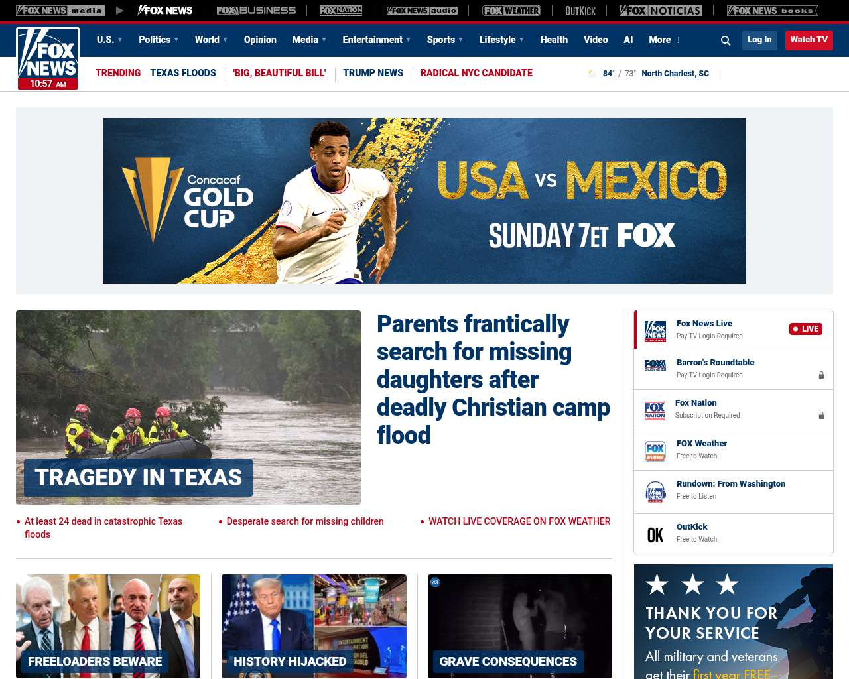Click the Fox News logo
The width and height of the screenshot is (849, 679).
tap(48, 58)
